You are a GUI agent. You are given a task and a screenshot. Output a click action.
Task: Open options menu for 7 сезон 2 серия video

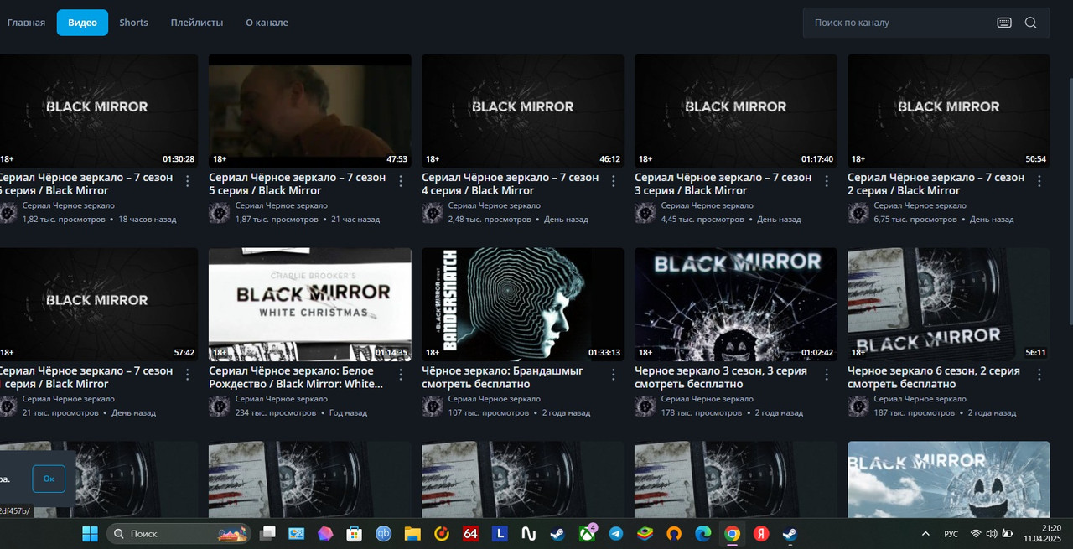(1039, 181)
